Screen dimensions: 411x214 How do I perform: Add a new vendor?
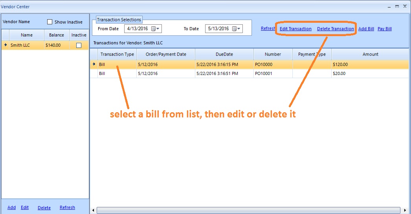(11, 207)
